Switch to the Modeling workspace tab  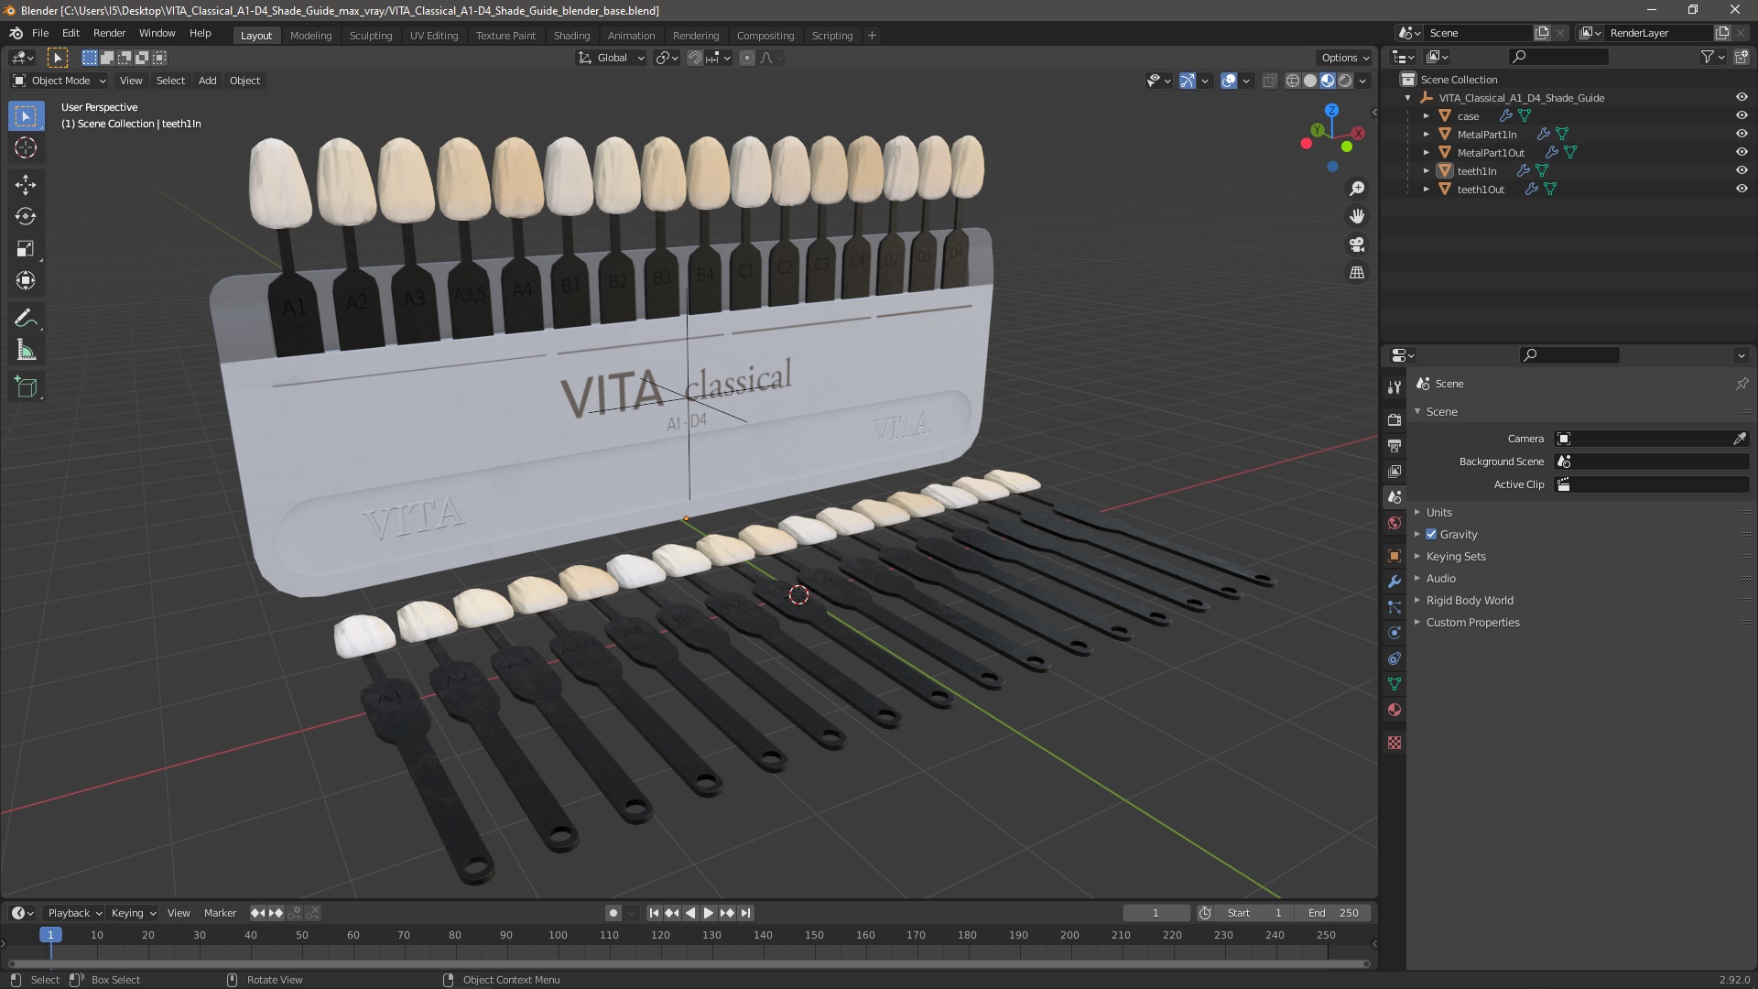pyautogui.click(x=310, y=36)
